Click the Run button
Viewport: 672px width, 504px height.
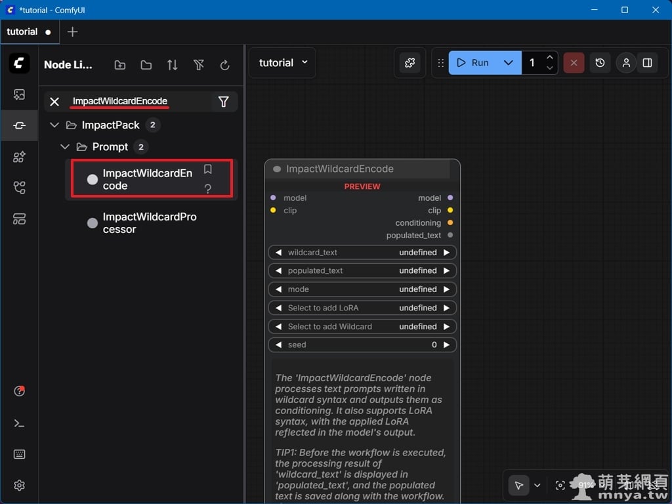coord(473,63)
